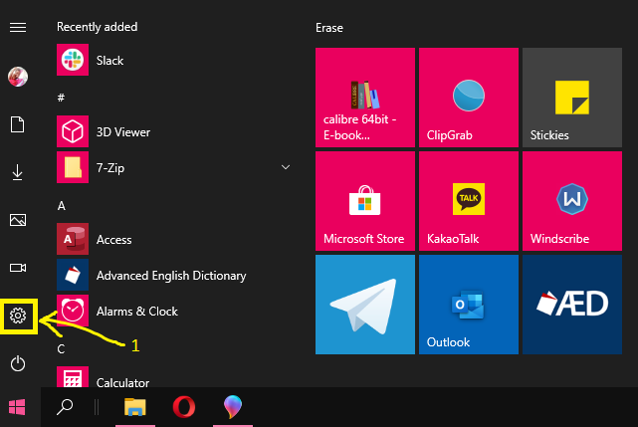This screenshot has width=638, height=427.
Task: Open the Videos folder icon in the sidebar
Action: [18, 268]
